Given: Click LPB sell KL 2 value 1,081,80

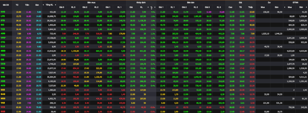Looking at the screenshot, I should click(197, 16).
